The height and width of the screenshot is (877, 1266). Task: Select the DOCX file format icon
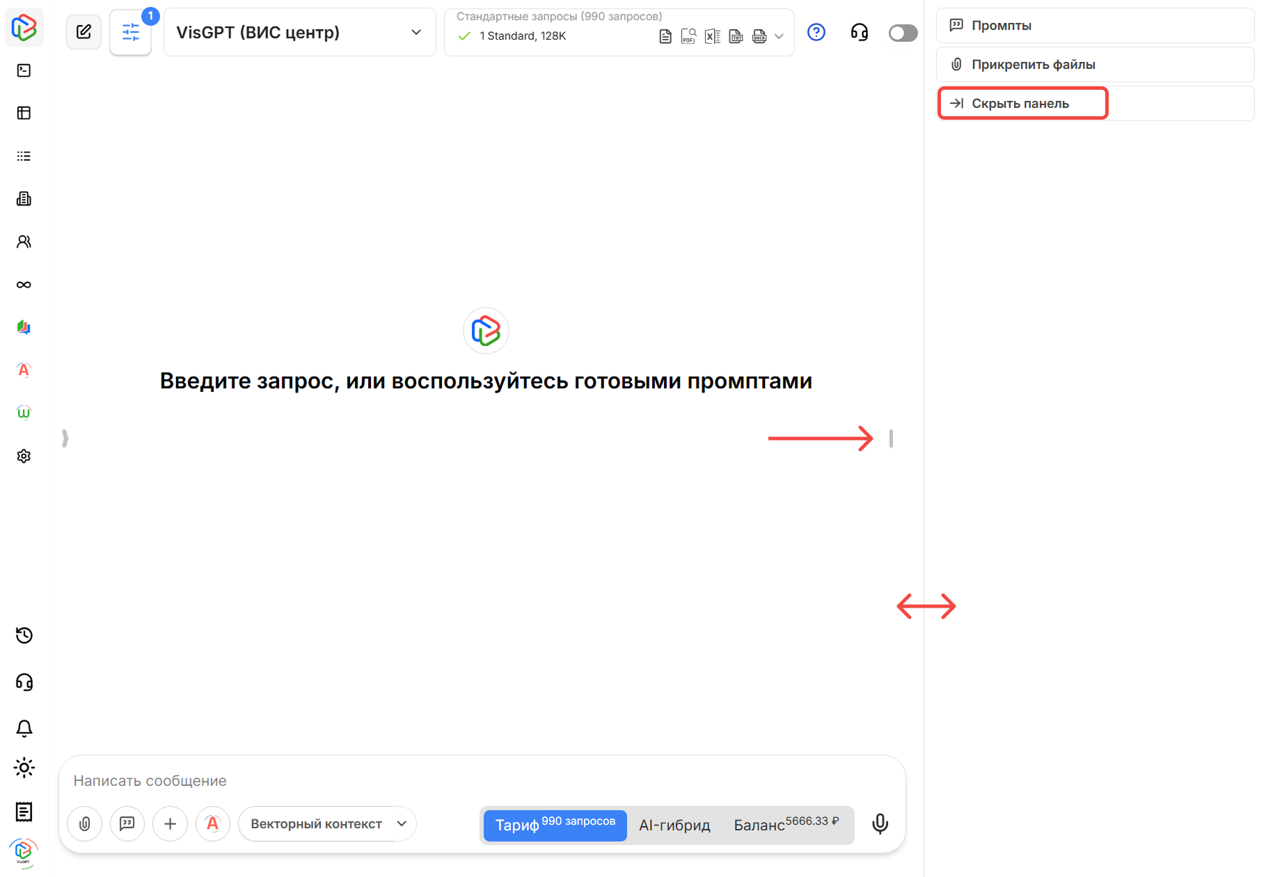(759, 35)
